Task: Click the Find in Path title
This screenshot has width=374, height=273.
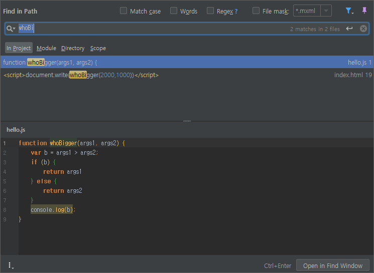Action: point(20,11)
